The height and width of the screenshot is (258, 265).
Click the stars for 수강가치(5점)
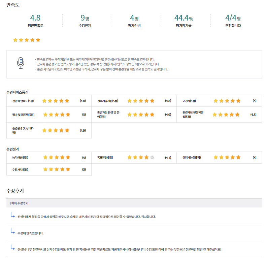click(57, 169)
